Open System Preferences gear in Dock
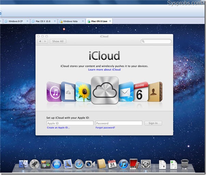206x175 pixels. 146,164
